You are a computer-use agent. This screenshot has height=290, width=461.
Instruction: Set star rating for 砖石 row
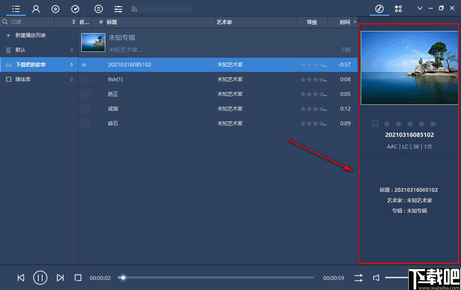point(313,123)
